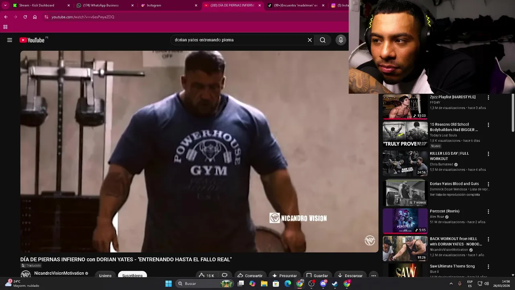Open the Preguntar AI ask button

pos(284,275)
